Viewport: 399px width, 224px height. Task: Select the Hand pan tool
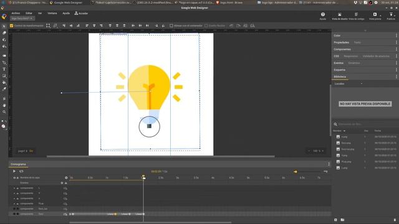(x=4, y=105)
